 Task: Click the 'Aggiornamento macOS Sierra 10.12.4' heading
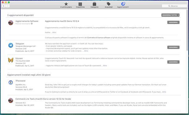62,21
